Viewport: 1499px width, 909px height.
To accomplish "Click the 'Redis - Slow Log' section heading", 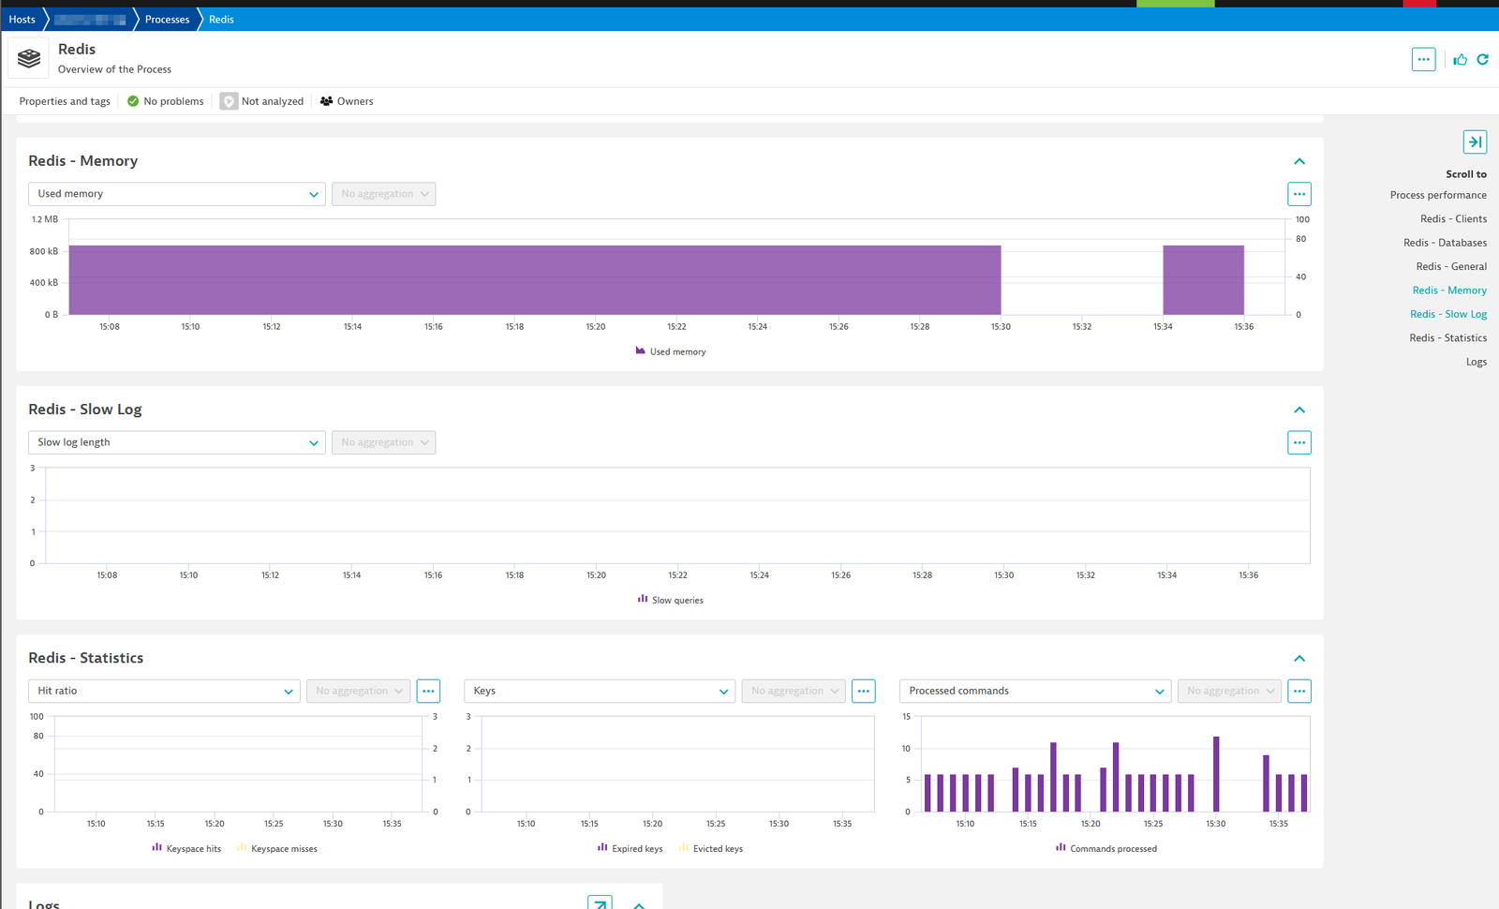I will pyautogui.click(x=85, y=410).
